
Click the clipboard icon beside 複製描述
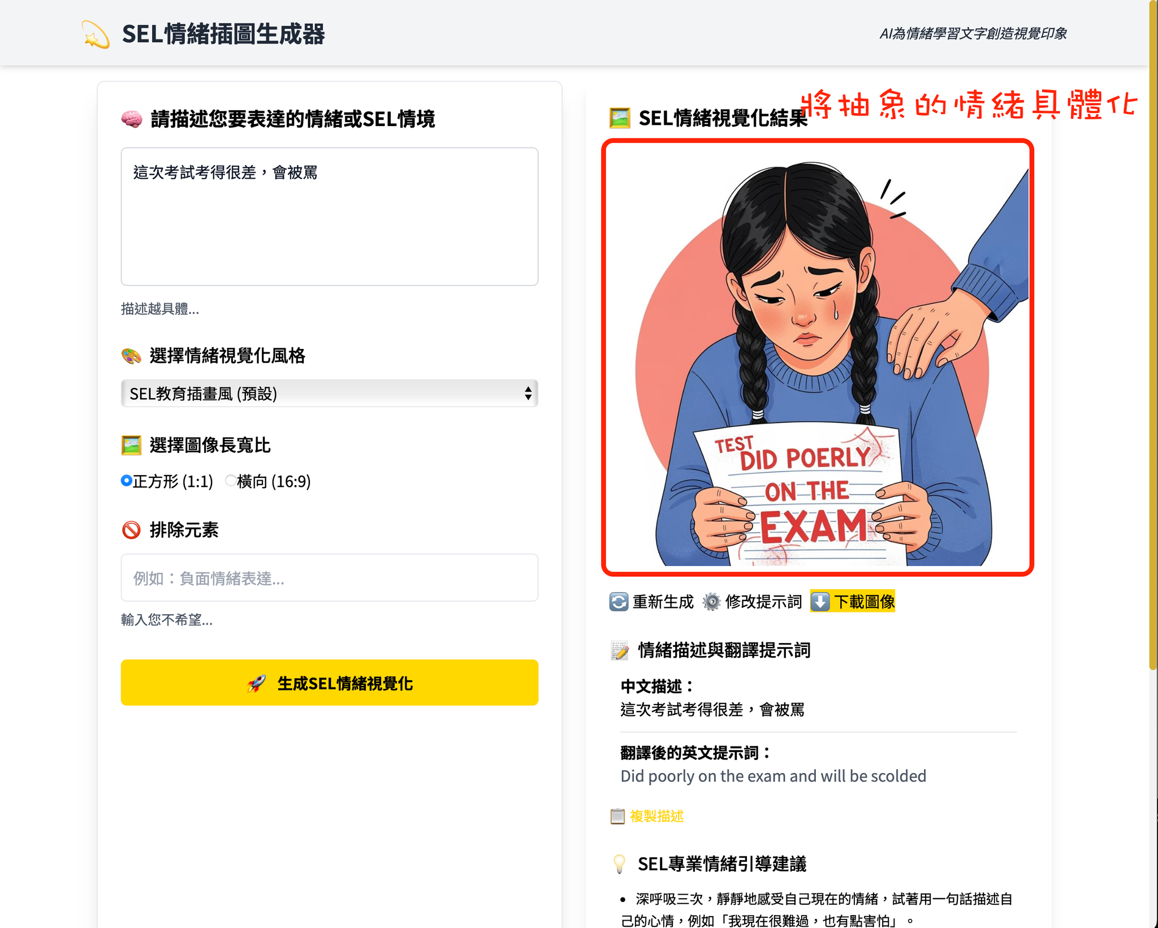click(x=617, y=816)
